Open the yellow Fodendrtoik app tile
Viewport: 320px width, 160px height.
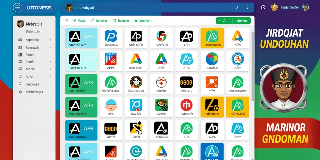point(212,107)
